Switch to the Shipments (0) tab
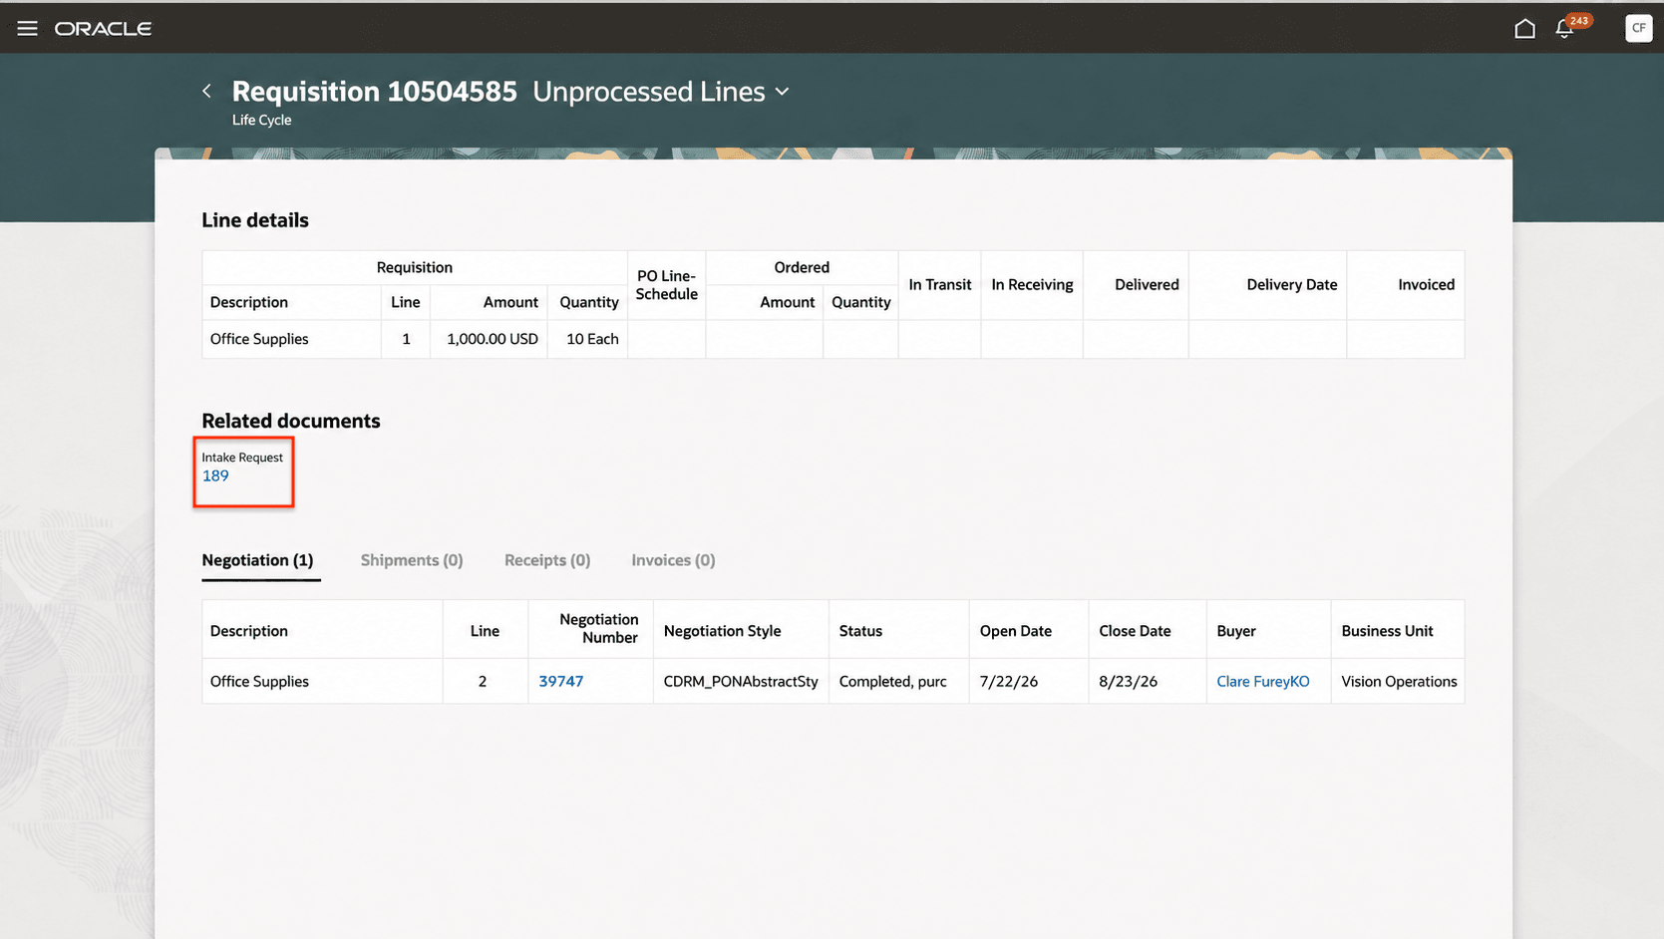Image resolution: width=1664 pixels, height=939 pixels. [x=412, y=560]
